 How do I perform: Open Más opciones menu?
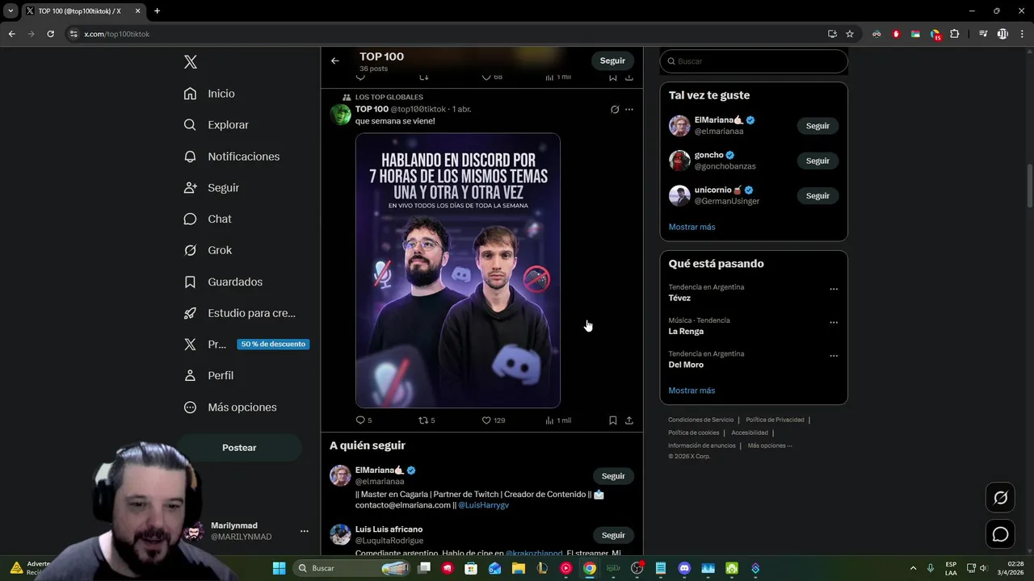point(230,408)
